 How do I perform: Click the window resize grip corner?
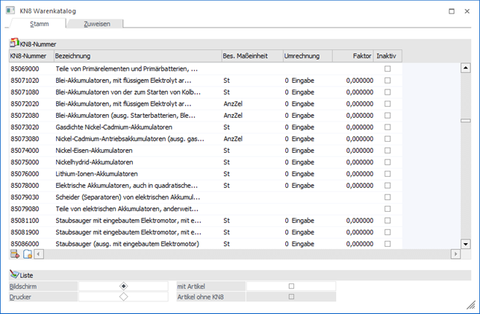click(471, 305)
